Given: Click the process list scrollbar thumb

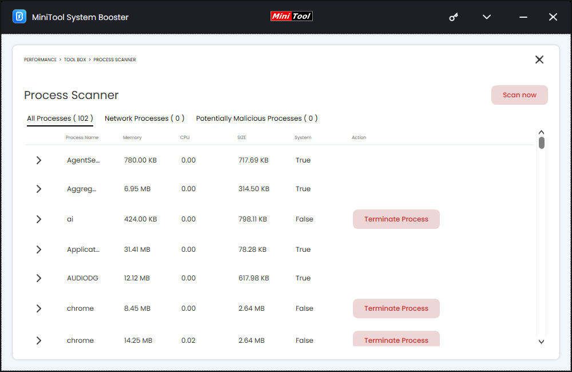Looking at the screenshot, I should (x=541, y=143).
